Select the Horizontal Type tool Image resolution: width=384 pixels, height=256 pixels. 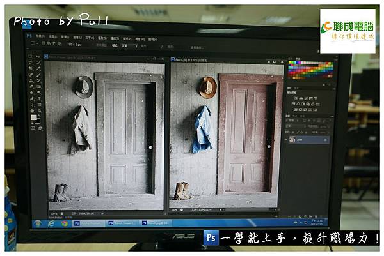coord(39,98)
